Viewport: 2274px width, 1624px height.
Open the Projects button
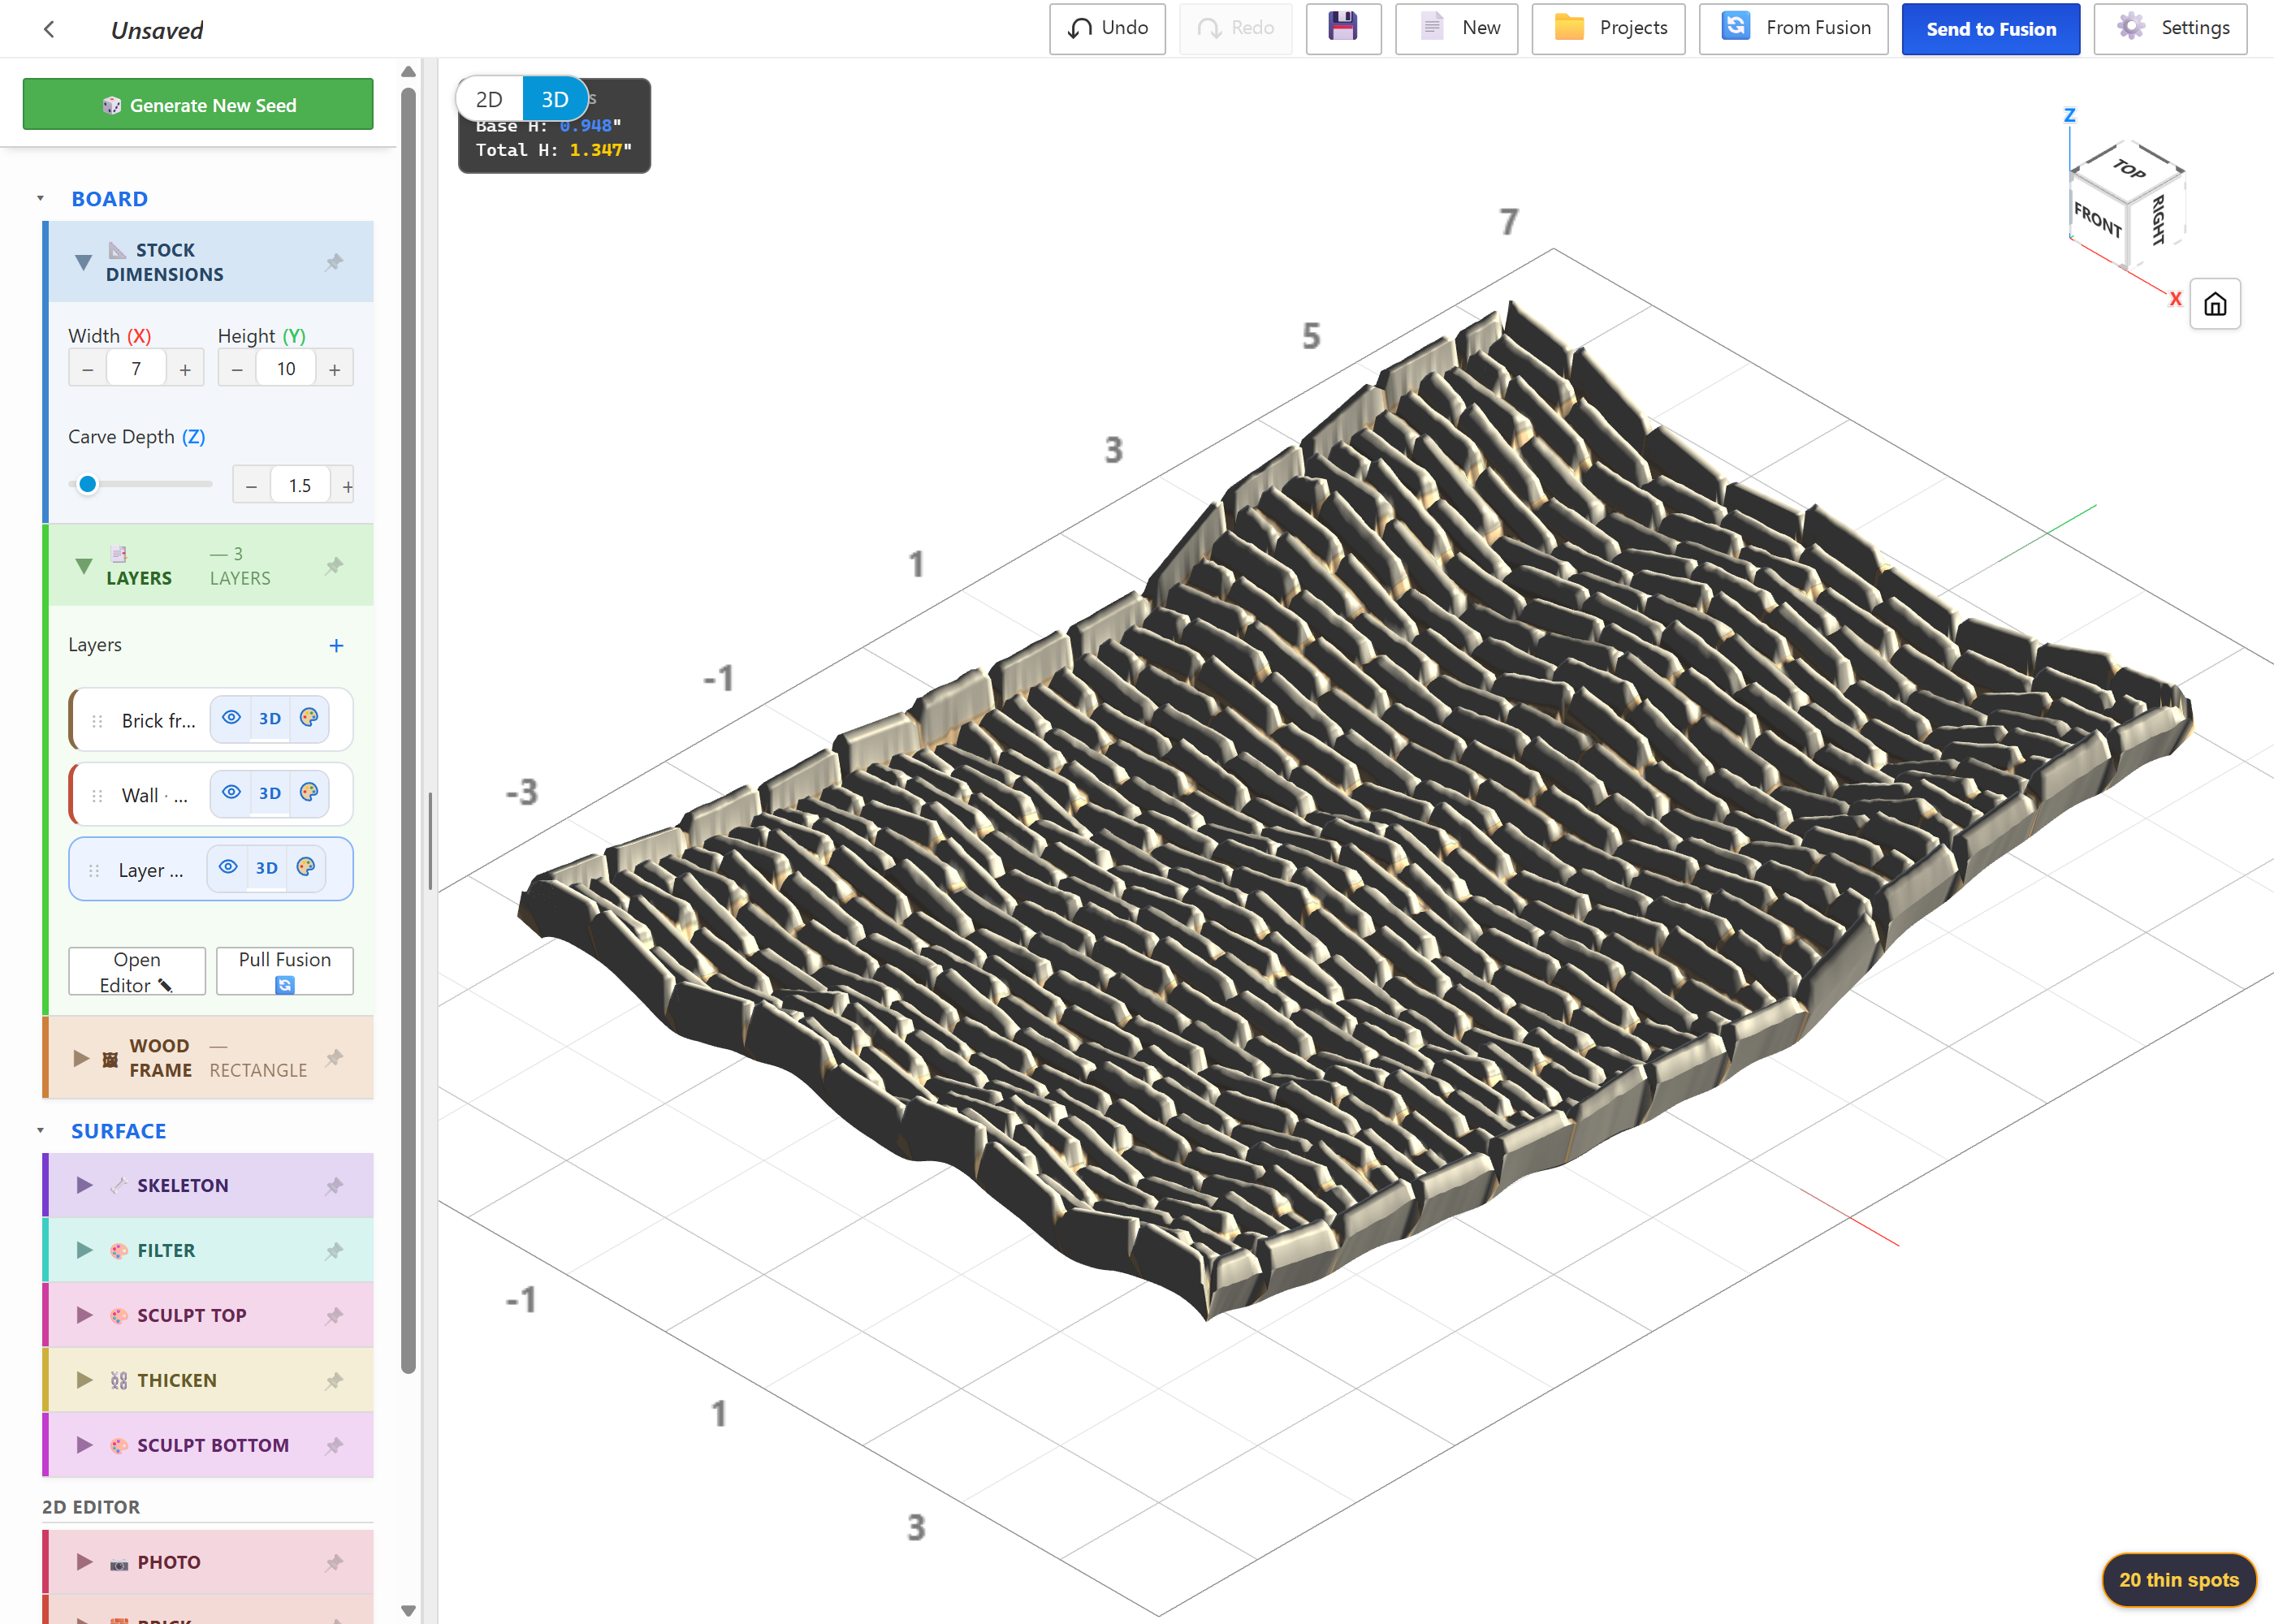1608,28
